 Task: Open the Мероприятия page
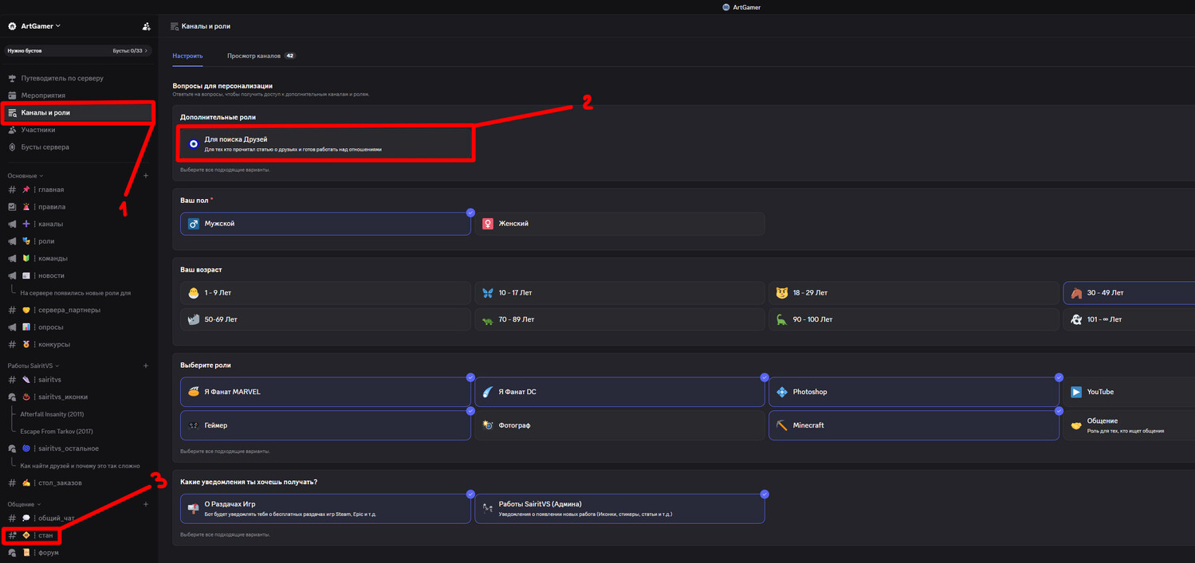point(78,96)
